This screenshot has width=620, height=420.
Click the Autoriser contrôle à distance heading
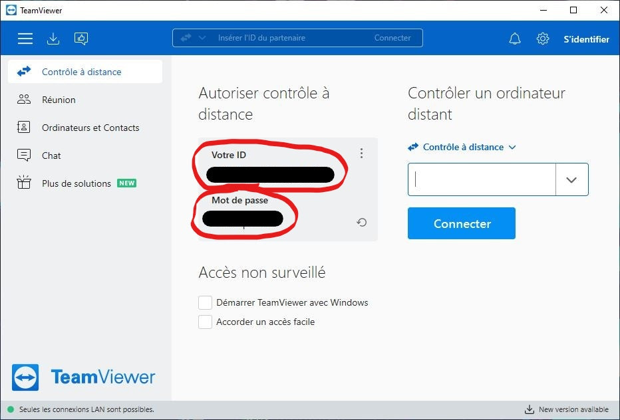pos(263,104)
